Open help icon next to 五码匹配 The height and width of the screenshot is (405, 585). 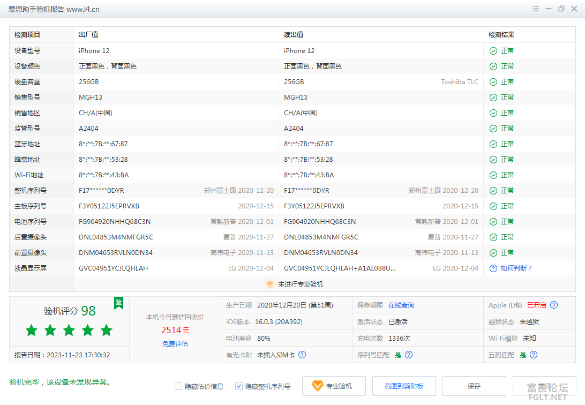pyautogui.click(x=534, y=355)
